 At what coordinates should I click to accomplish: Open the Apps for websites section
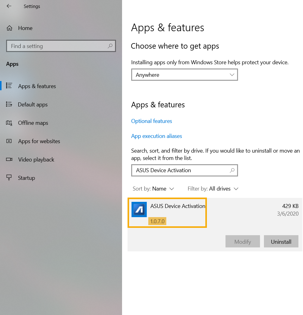tap(39, 141)
